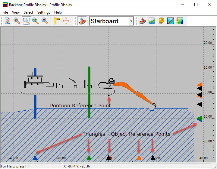Open the Help menu

(x=58, y=12)
